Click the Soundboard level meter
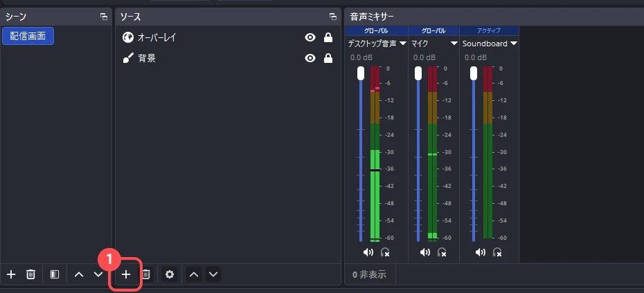Screen dimensions: 644x293 488,152
